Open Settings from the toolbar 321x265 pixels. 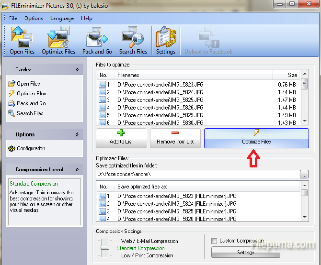pyautogui.click(x=166, y=41)
